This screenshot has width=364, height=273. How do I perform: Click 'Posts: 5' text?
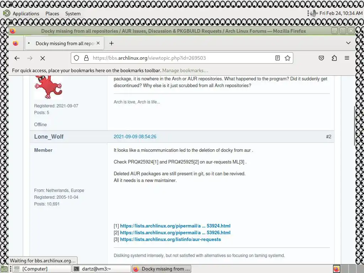click(42, 113)
